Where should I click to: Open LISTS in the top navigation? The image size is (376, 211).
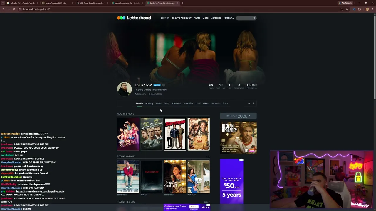pos(205,18)
